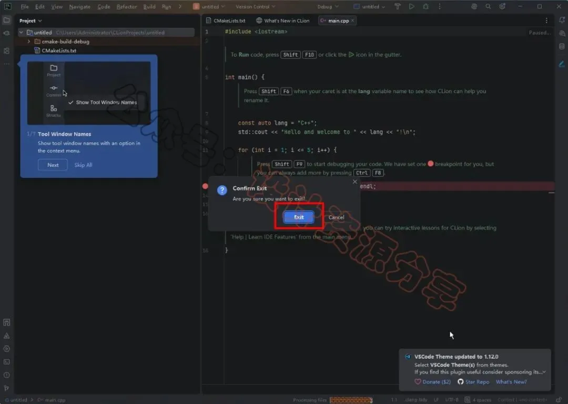The image size is (568, 404).
Task: Expand the VSCode Theme notification text
Action: (544, 372)
